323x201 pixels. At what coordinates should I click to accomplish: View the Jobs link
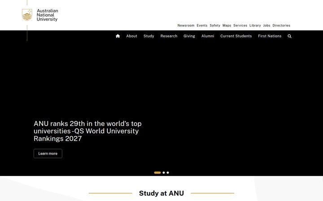266,25
